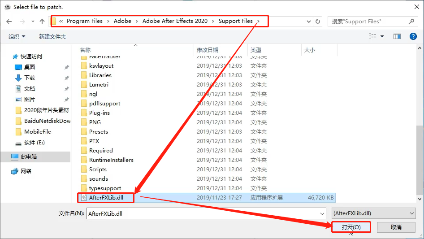Open the 组织 menu

coord(17,36)
